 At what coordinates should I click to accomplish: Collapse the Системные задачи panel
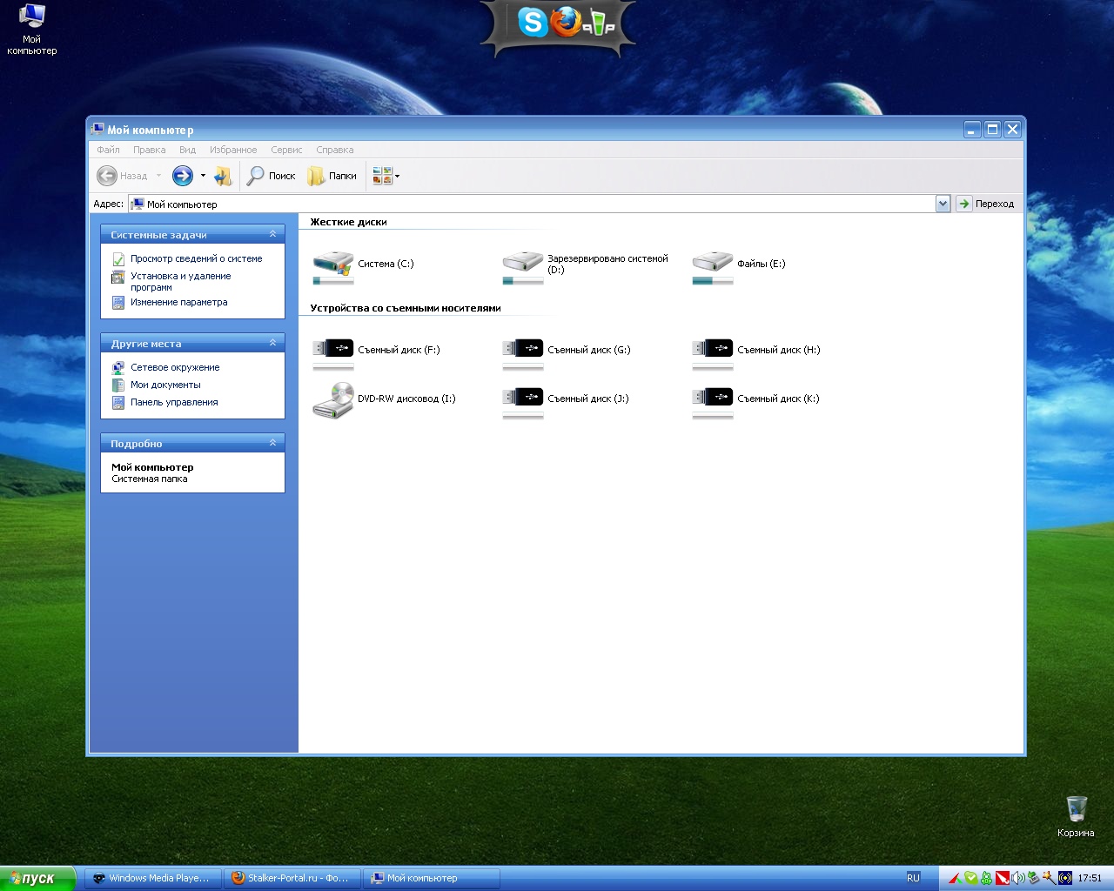[x=272, y=234]
